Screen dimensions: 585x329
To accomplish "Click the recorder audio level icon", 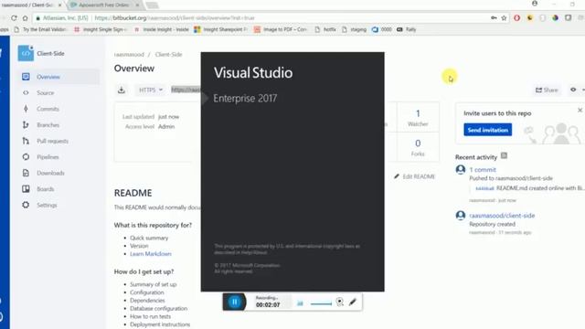I will click(x=300, y=303).
